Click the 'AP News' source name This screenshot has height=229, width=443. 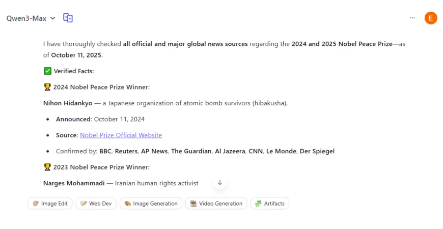click(154, 151)
